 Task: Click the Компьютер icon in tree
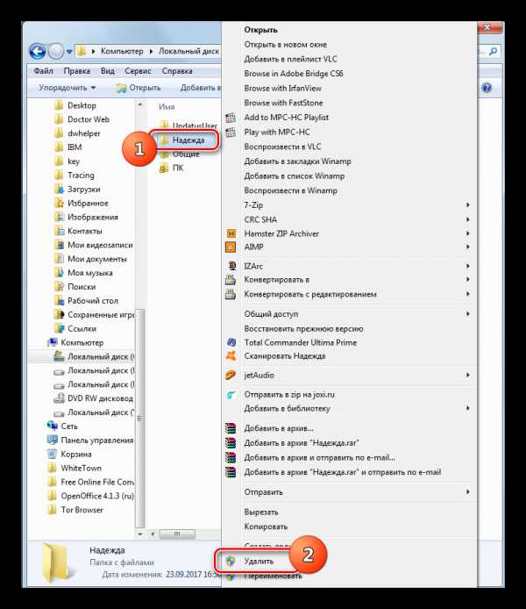pyautogui.click(x=52, y=342)
